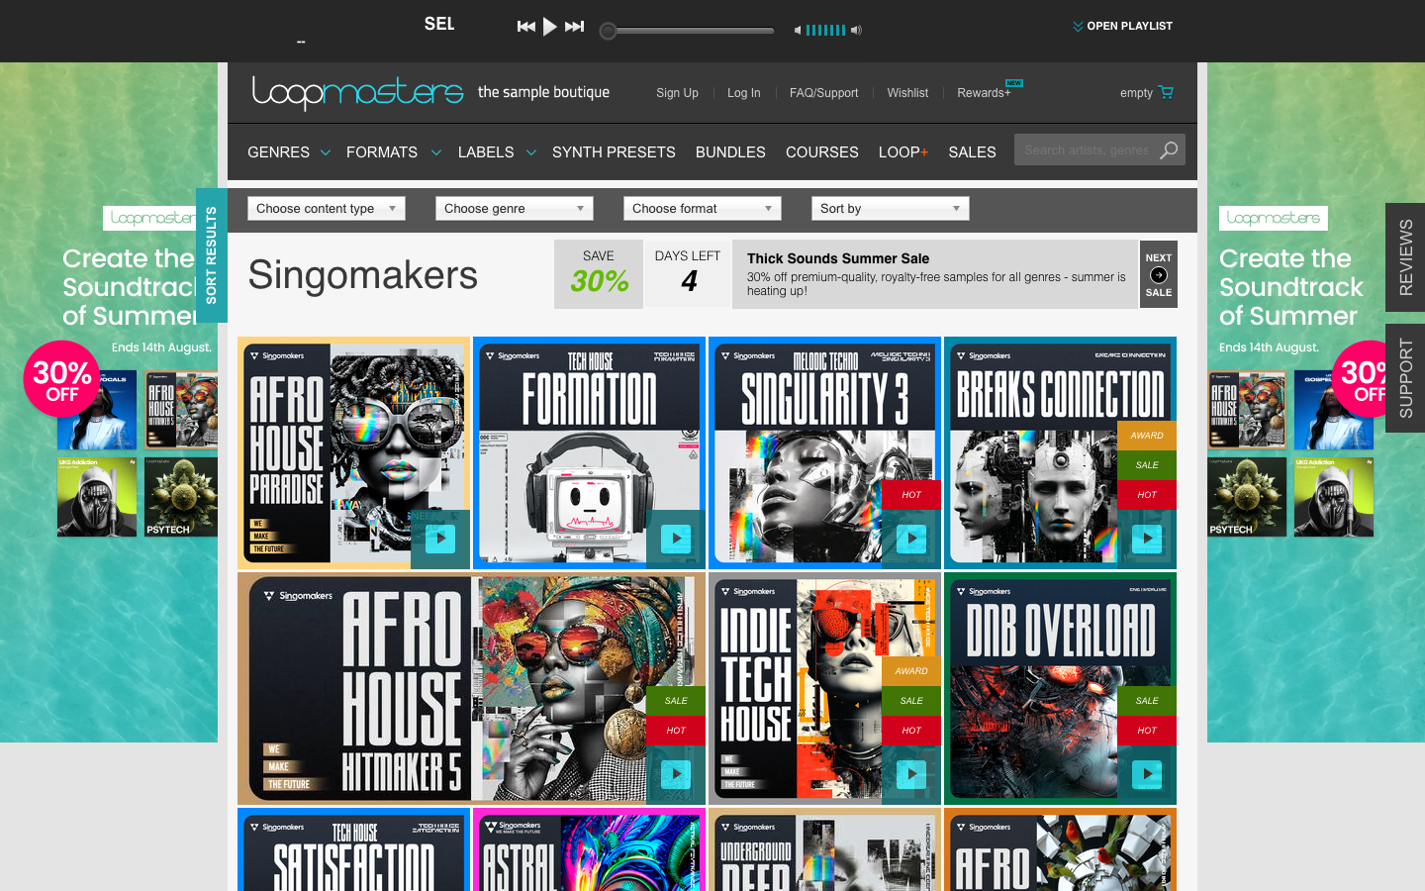
Task: Play the current track in the top player
Action: (x=550, y=27)
